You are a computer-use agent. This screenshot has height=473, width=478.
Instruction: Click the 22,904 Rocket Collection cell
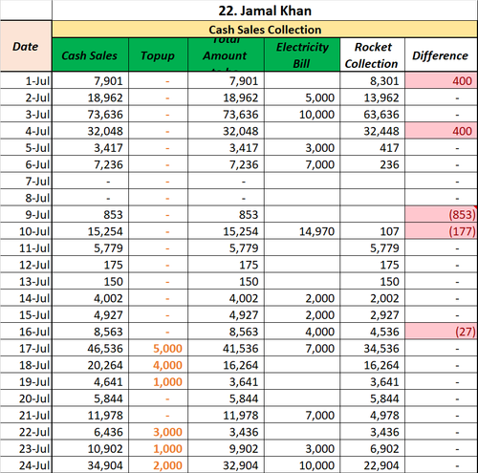tap(372, 465)
